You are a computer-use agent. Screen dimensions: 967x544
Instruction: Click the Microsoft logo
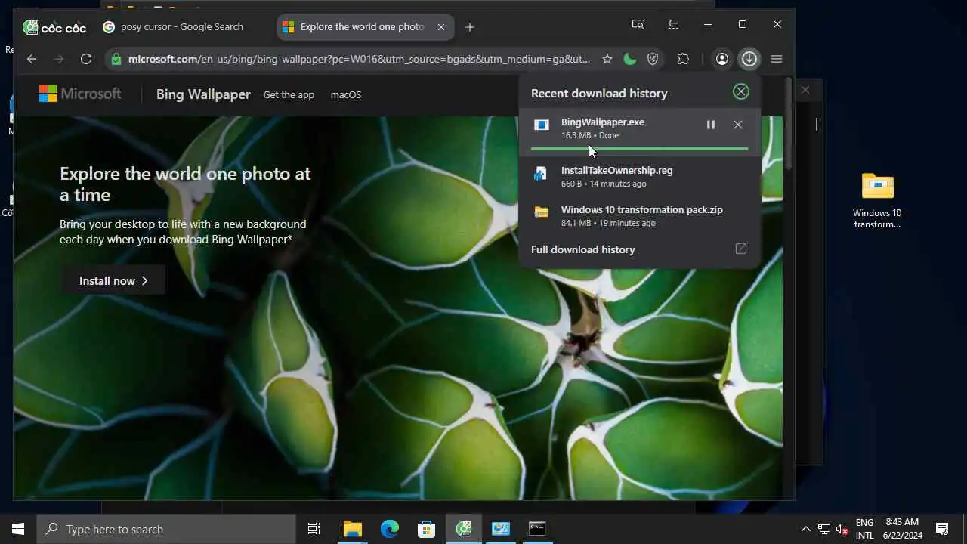tap(80, 94)
